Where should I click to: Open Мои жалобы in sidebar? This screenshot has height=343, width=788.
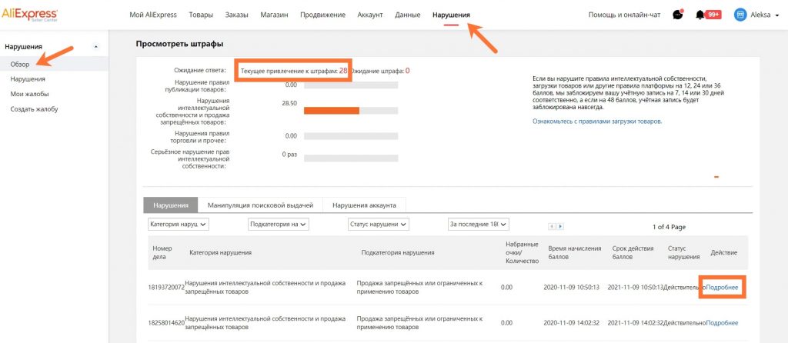(x=30, y=94)
